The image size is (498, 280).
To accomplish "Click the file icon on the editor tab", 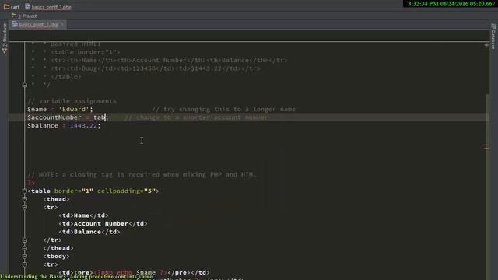I will click(x=15, y=24).
